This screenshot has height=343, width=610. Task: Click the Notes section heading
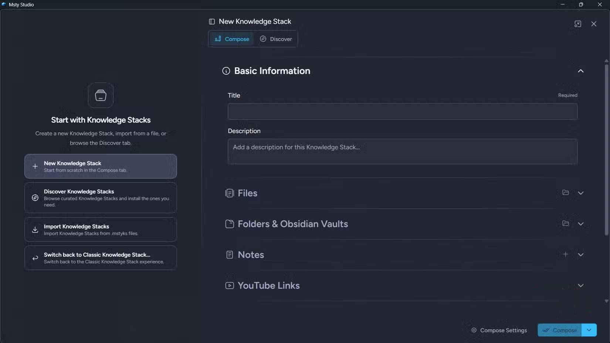coord(251,255)
